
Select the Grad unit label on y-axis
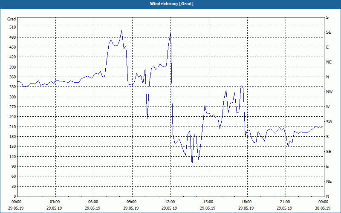pyautogui.click(x=12, y=19)
